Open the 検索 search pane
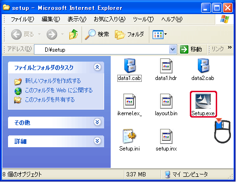 (97, 34)
